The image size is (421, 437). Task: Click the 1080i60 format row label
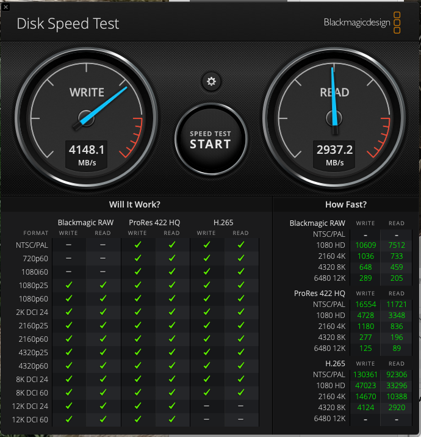point(35,272)
